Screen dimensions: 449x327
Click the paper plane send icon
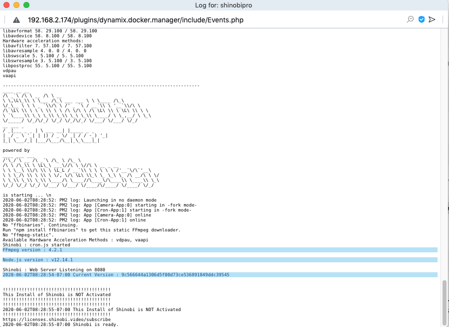click(x=432, y=19)
